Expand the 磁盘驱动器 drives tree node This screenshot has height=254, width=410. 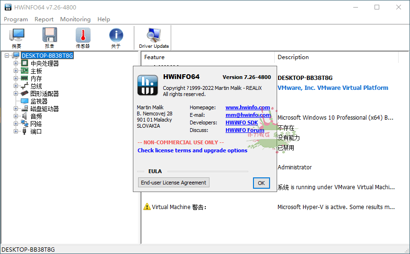pyautogui.click(x=16, y=109)
